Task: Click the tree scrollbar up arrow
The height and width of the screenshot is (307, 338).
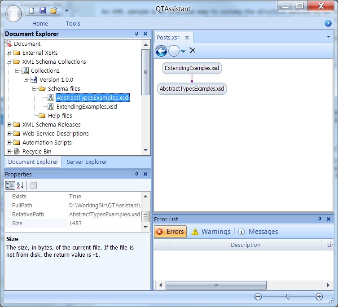Action: coord(145,45)
